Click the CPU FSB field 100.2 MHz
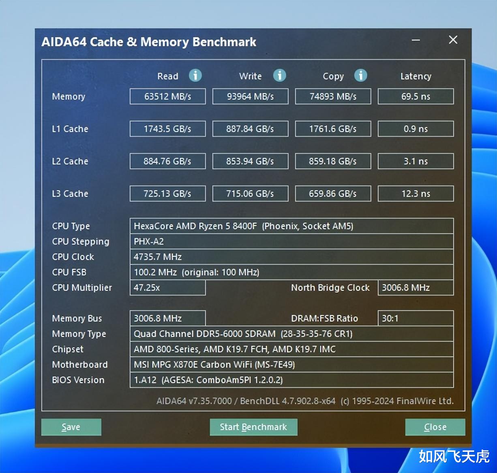The width and height of the screenshot is (497, 473). [292, 272]
